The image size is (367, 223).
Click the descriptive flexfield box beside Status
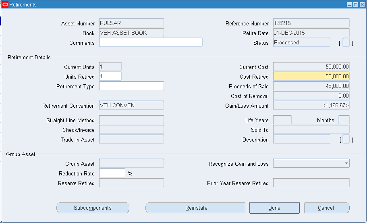pyautogui.click(x=346, y=43)
